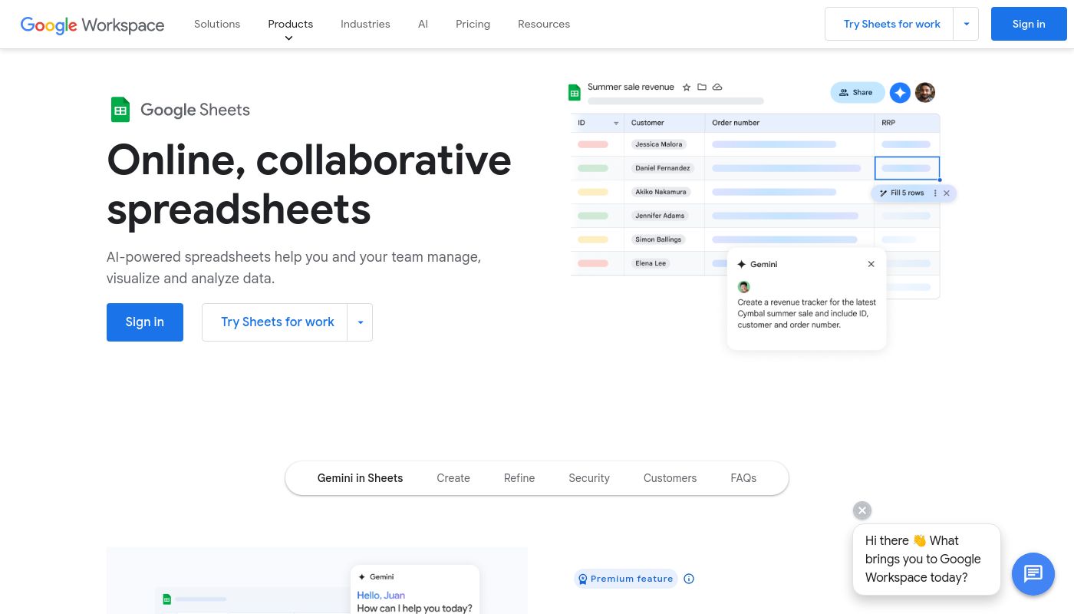
Task: Open the blue chat support button
Action: point(1033,573)
